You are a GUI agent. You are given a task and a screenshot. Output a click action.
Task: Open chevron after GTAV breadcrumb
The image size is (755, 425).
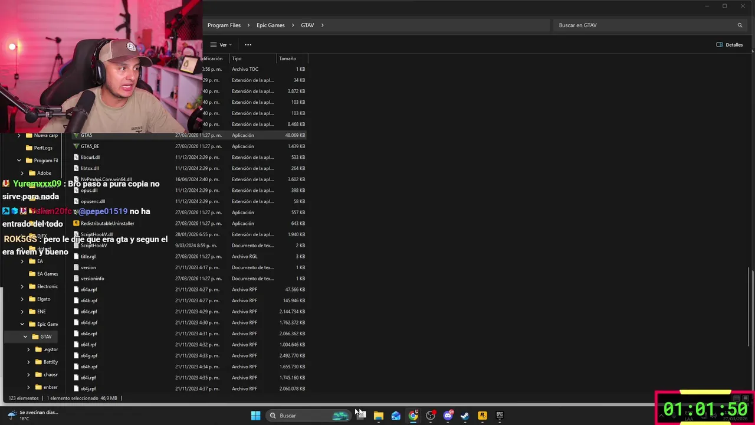coord(322,25)
